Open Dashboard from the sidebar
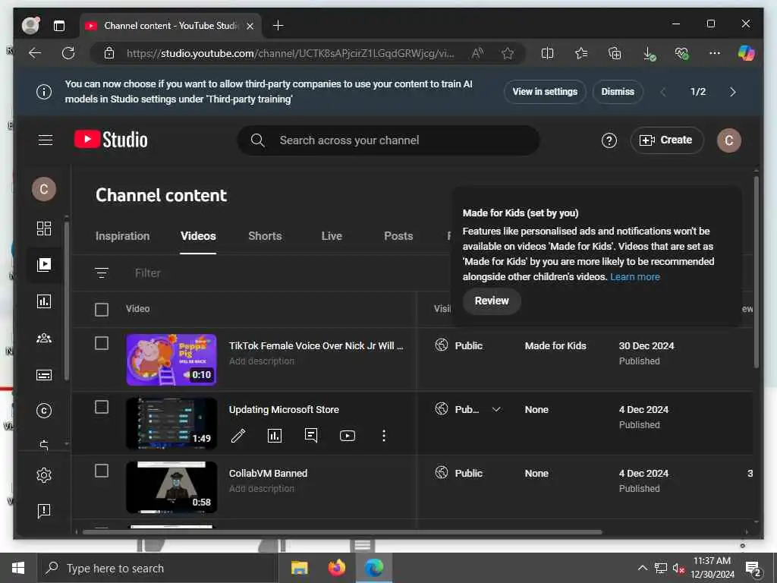 click(x=44, y=228)
